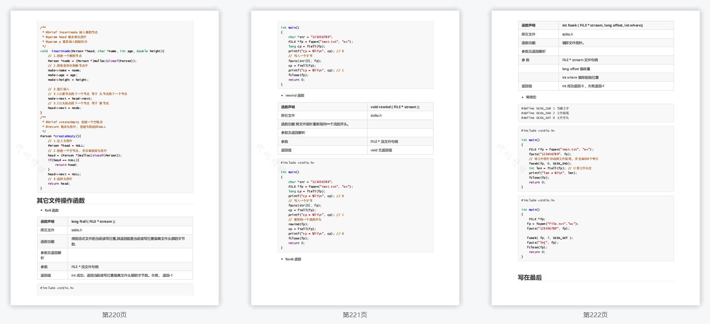
Task: Click the cell void 无返回值
Action: pyautogui.click(x=400, y=150)
